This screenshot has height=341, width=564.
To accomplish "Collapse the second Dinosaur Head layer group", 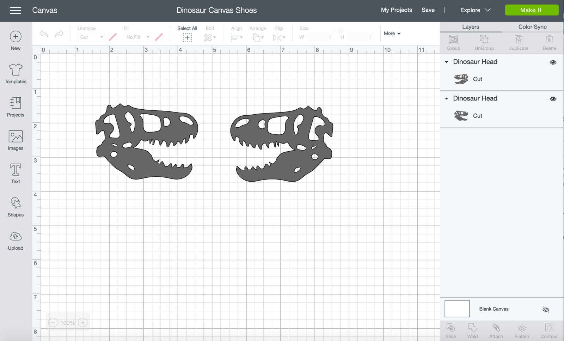I will coord(446,99).
